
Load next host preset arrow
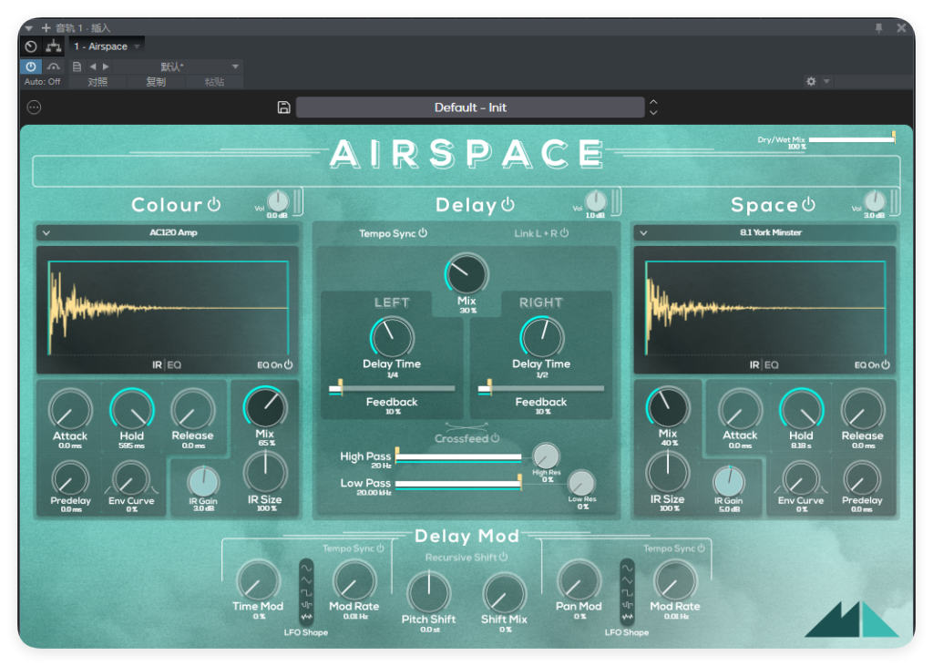coord(106,67)
